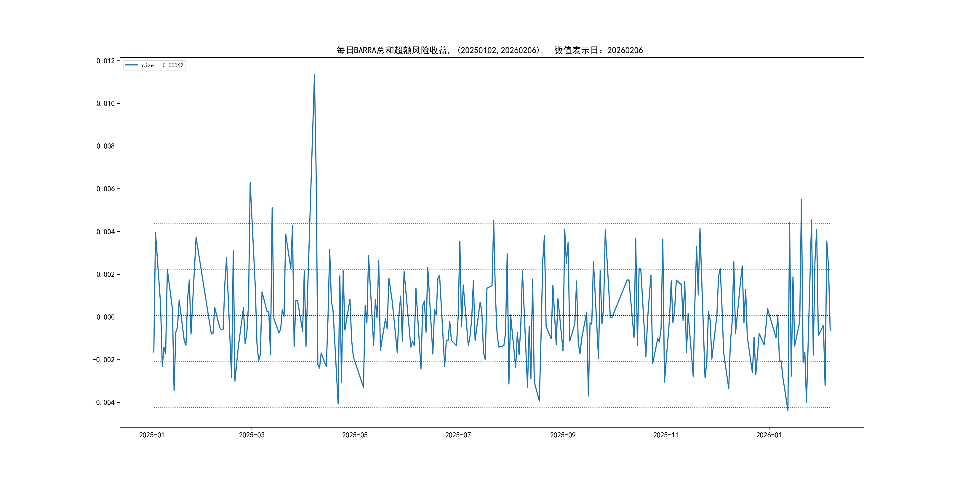Click the 0.002 y-axis tick label
Image resolution: width=960 pixels, height=480 pixels.
click(x=105, y=274)
